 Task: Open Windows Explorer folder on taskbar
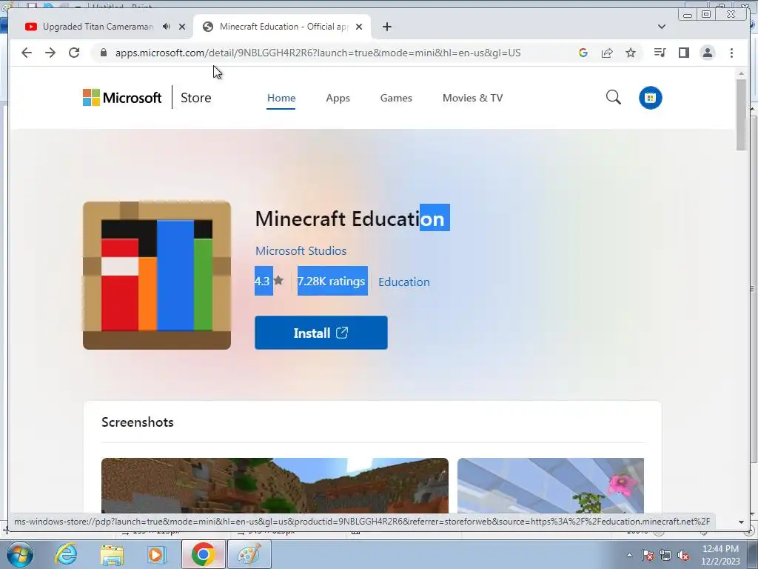pos(113,555)
